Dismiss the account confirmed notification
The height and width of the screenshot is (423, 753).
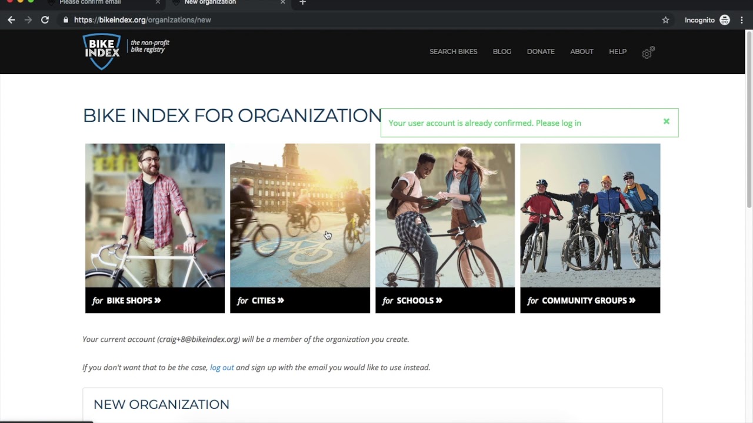tap(667, 122)
